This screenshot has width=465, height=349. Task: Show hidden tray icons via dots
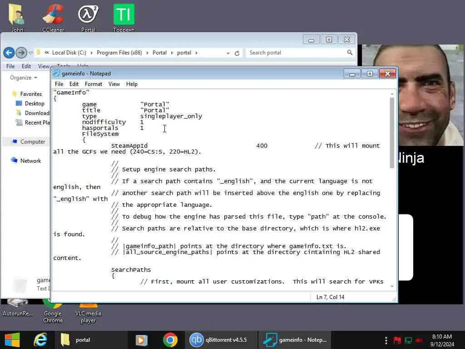386,340
